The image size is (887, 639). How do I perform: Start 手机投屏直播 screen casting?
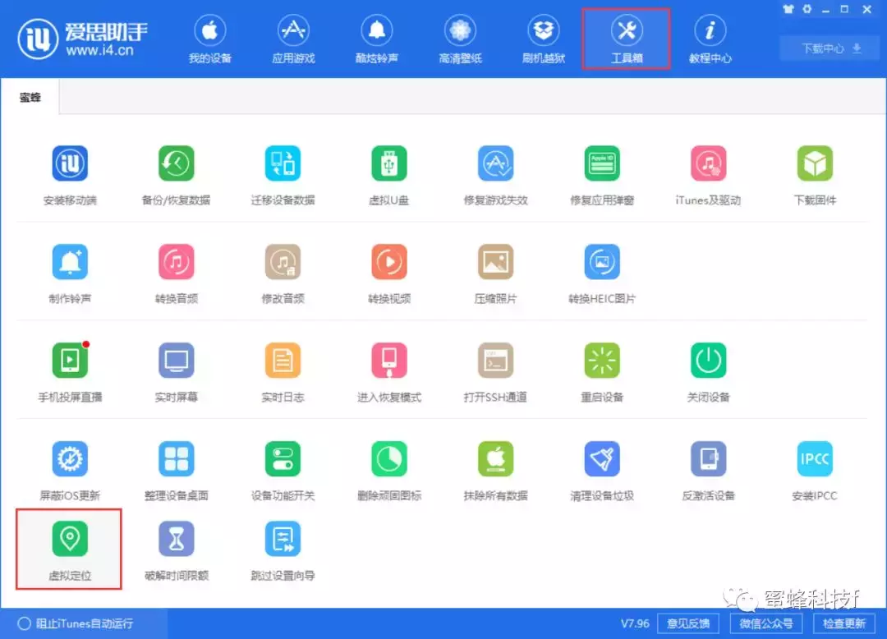coord(70,361)
